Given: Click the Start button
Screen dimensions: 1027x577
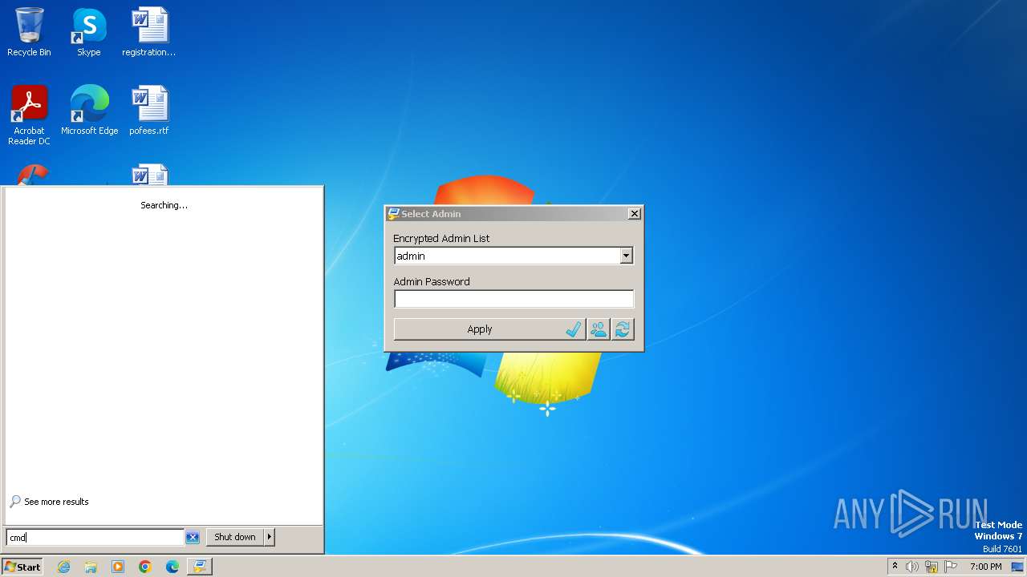Looking at the screenshot, I should click(x=22, y=567).
